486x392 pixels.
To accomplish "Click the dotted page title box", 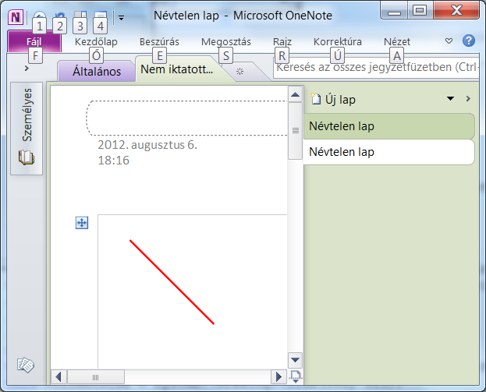I will point(187,118).
